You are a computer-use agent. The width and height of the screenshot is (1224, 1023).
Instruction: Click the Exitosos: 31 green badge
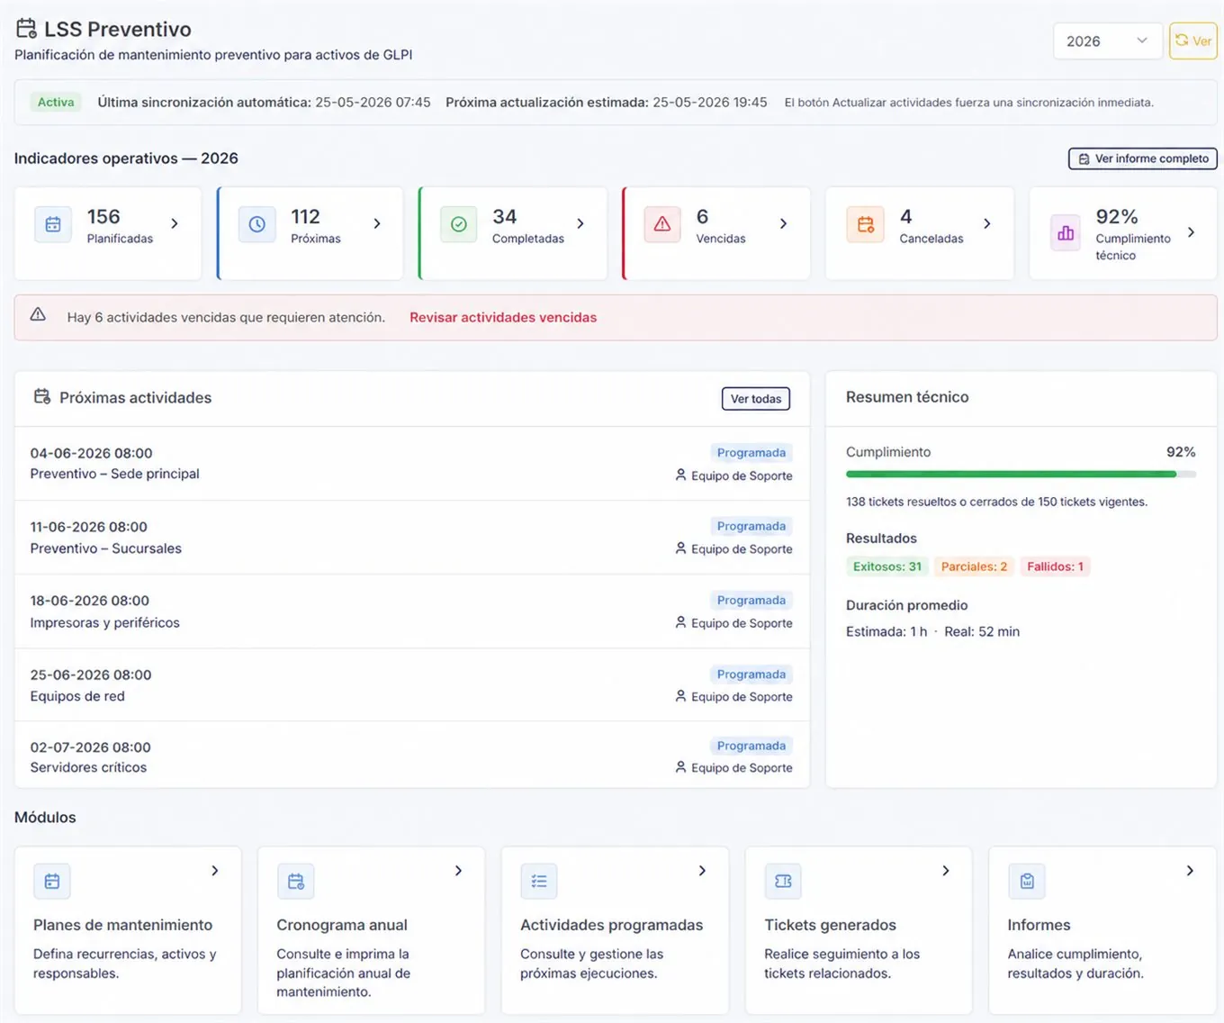(x=887, y=566)
